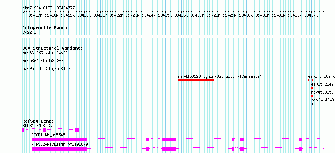Click the red square under nsv4523859
335x153 pixels.
(312, 96)
